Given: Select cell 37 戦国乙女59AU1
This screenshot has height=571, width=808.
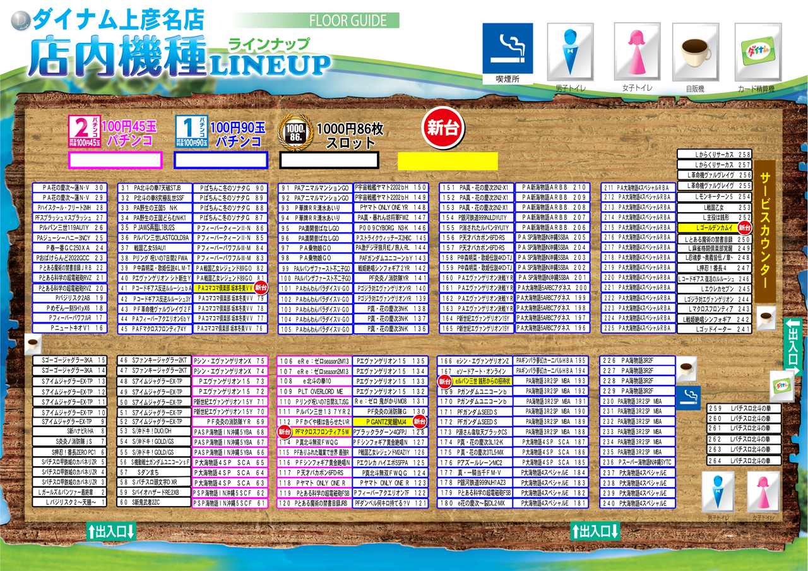Looking at the screenshot, I should tap(155, 248).
